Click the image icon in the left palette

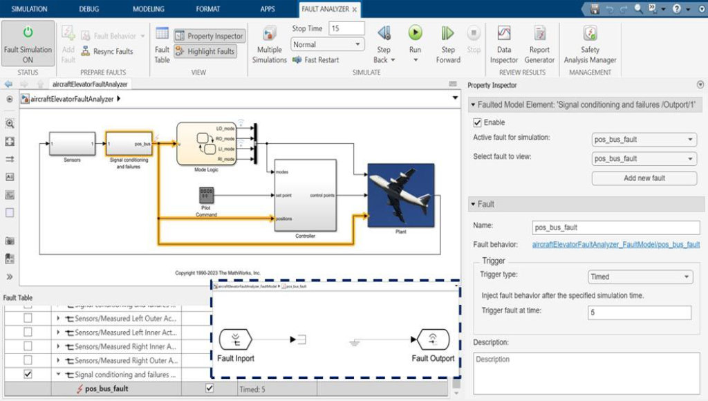pos(10,195)
